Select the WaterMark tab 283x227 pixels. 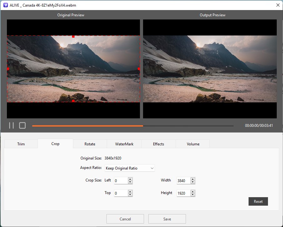(x=124, y=144)
